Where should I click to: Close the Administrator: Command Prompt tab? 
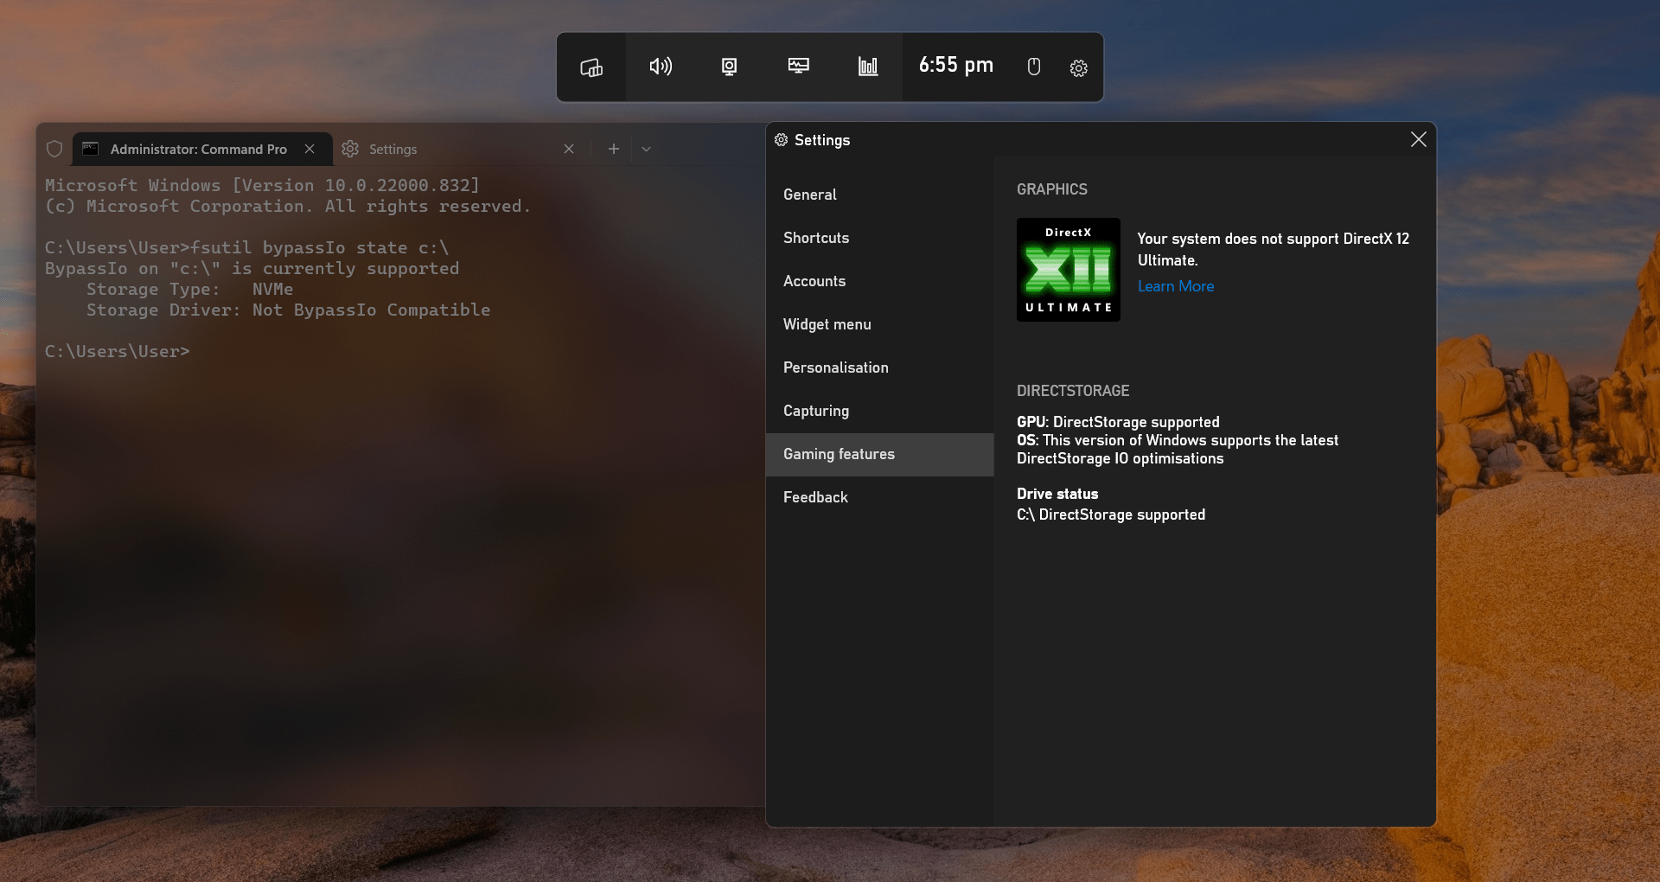(x=310, y=149)
